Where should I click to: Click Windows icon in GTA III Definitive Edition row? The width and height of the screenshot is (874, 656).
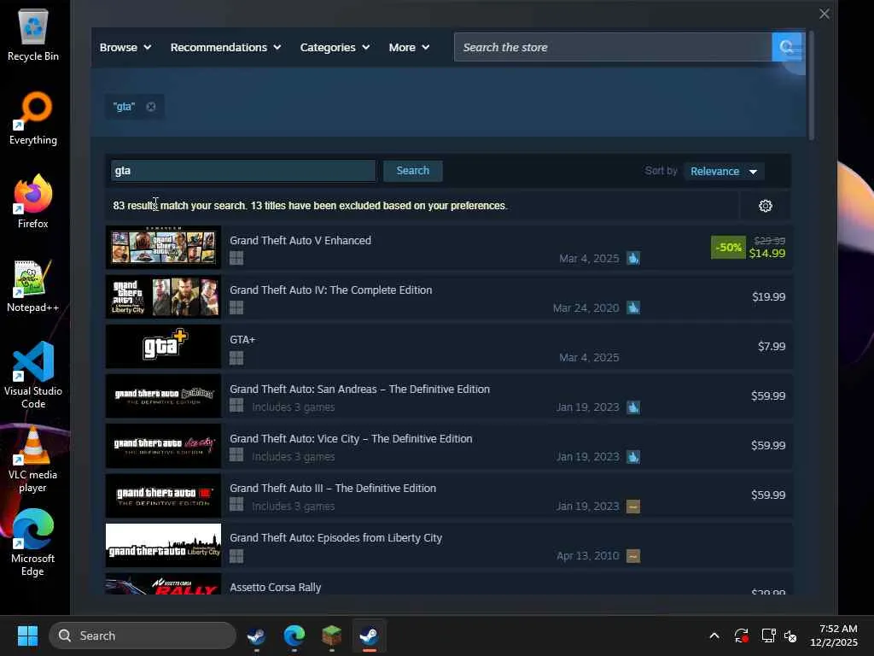tap(236, 505)
